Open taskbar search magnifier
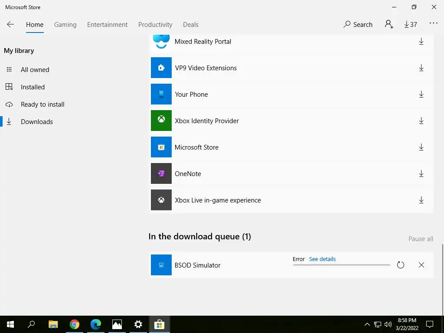The image size is (444, 333). (x=31, y=324)
